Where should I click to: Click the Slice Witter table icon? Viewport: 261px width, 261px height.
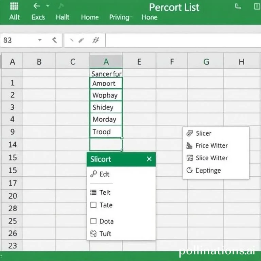190,158
